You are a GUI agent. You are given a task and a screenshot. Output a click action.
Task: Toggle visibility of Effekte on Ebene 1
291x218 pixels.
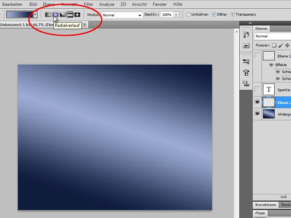click(x=271, y=65)
